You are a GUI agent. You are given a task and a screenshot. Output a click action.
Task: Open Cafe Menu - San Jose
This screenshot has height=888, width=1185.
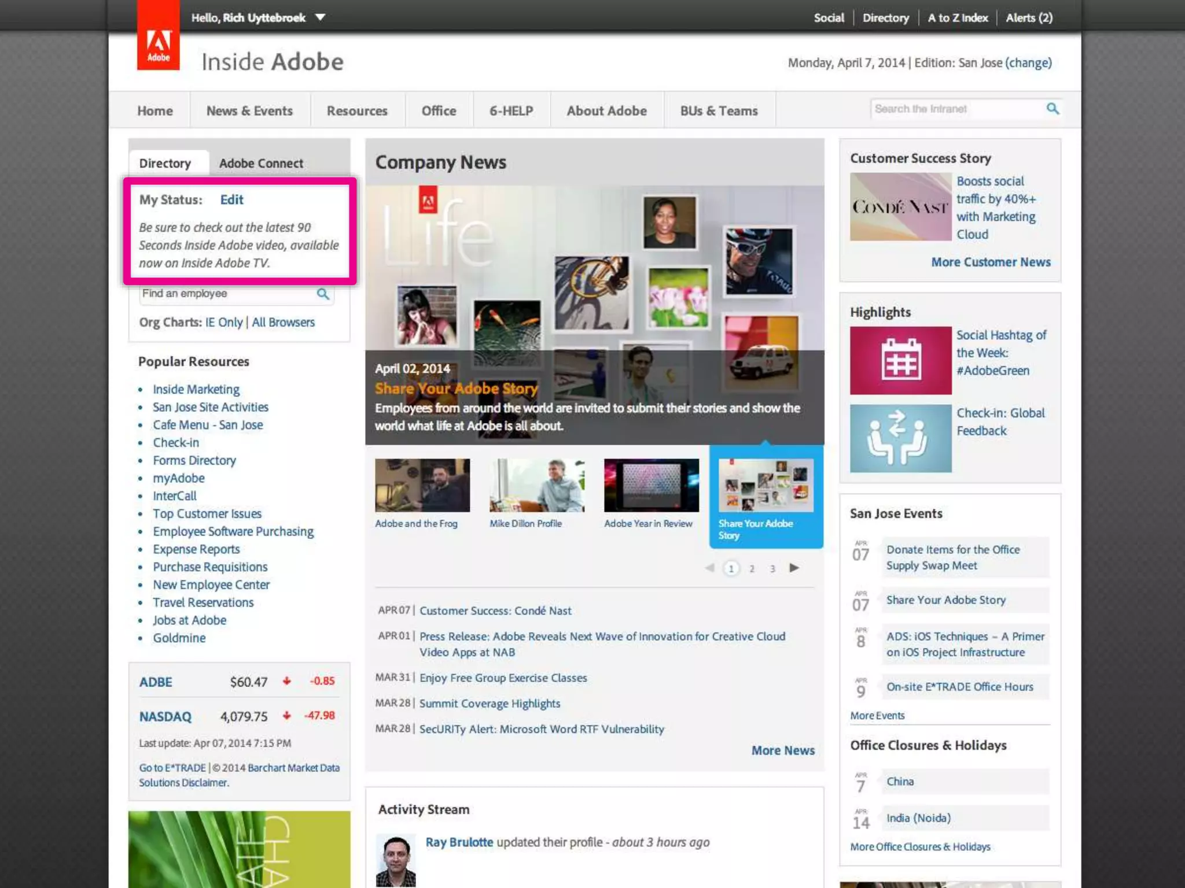coord(208,424)
